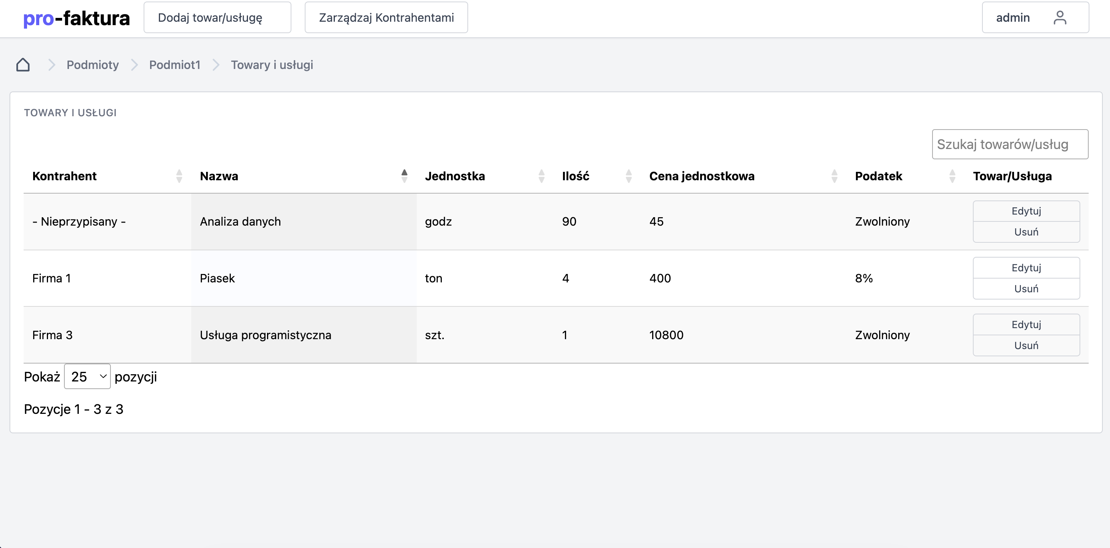Toggle sort arrows on Nazwa column
Viewport: 1110px width, 548px height.
pos(404,176)
